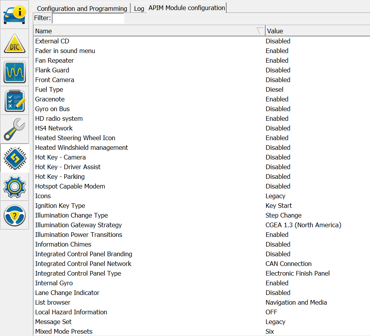Image resolution: width=370 pixels, height=336 pixels.
Task: Open the checklist tests clipboard icon
Action: [14, 101]
